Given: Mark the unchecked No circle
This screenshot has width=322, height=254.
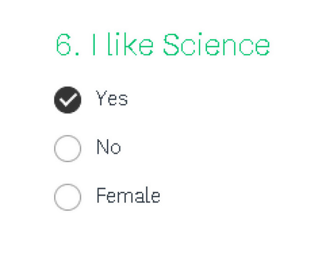Looking at the screenshot, I should (68, 148).
